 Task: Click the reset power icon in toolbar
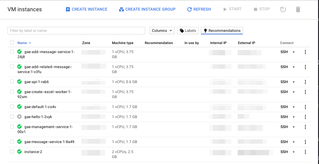tap(283, 9)
